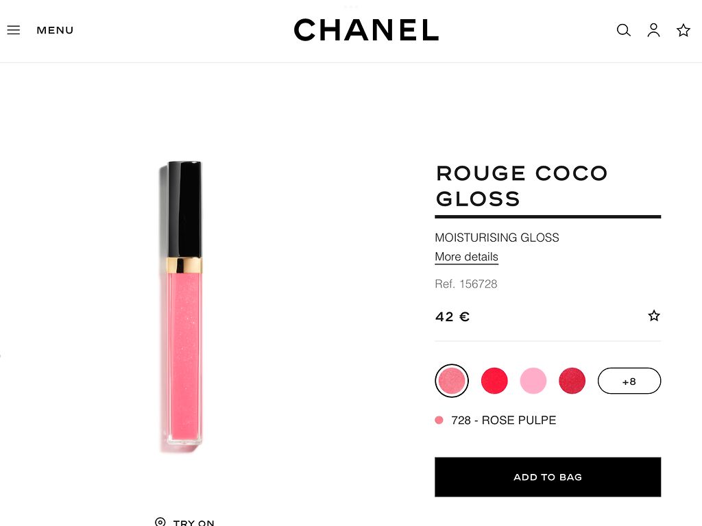Click the pink lip gloss product image
The image size is (702, 526).
click(x=182, y=306)
